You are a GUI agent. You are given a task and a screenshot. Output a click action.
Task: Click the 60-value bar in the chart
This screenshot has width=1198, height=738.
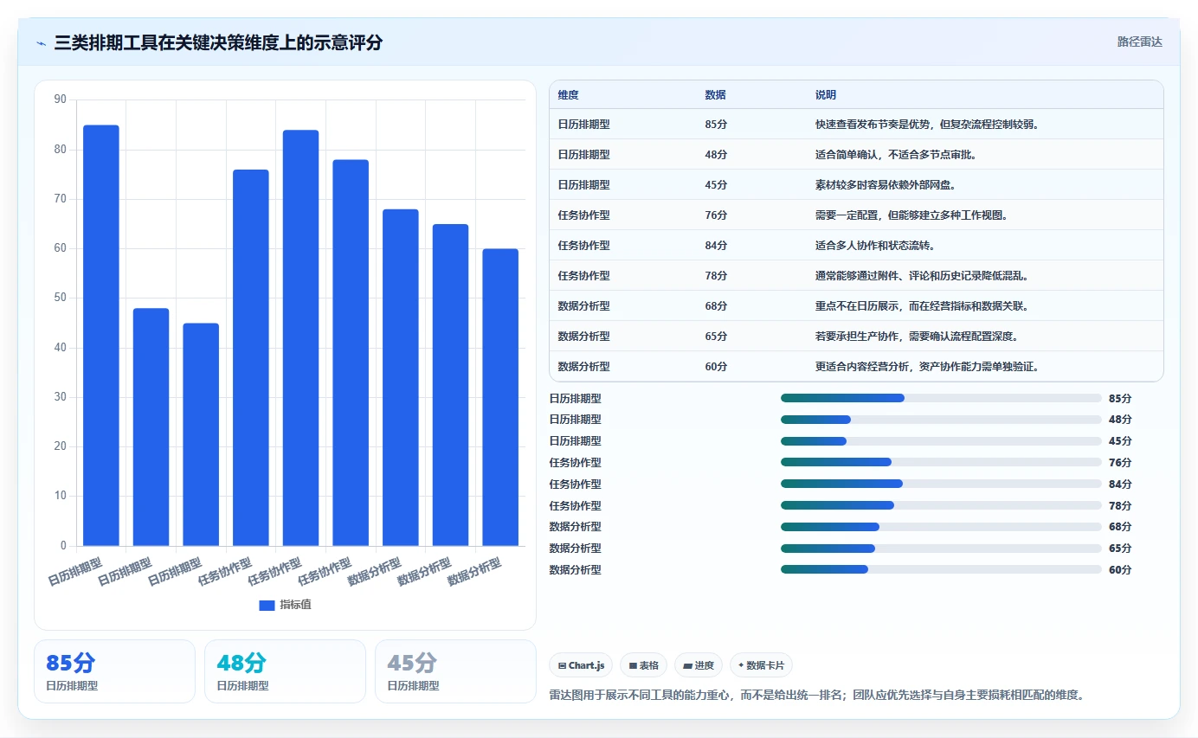point(500,397)
